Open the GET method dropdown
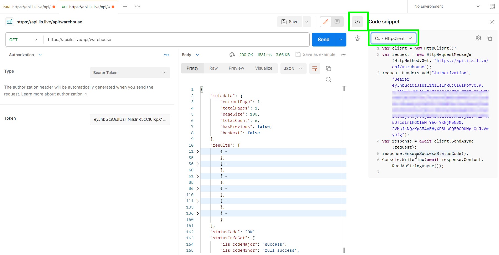The width and height of the screenshot is (499, 255). [x=23, y=39]
